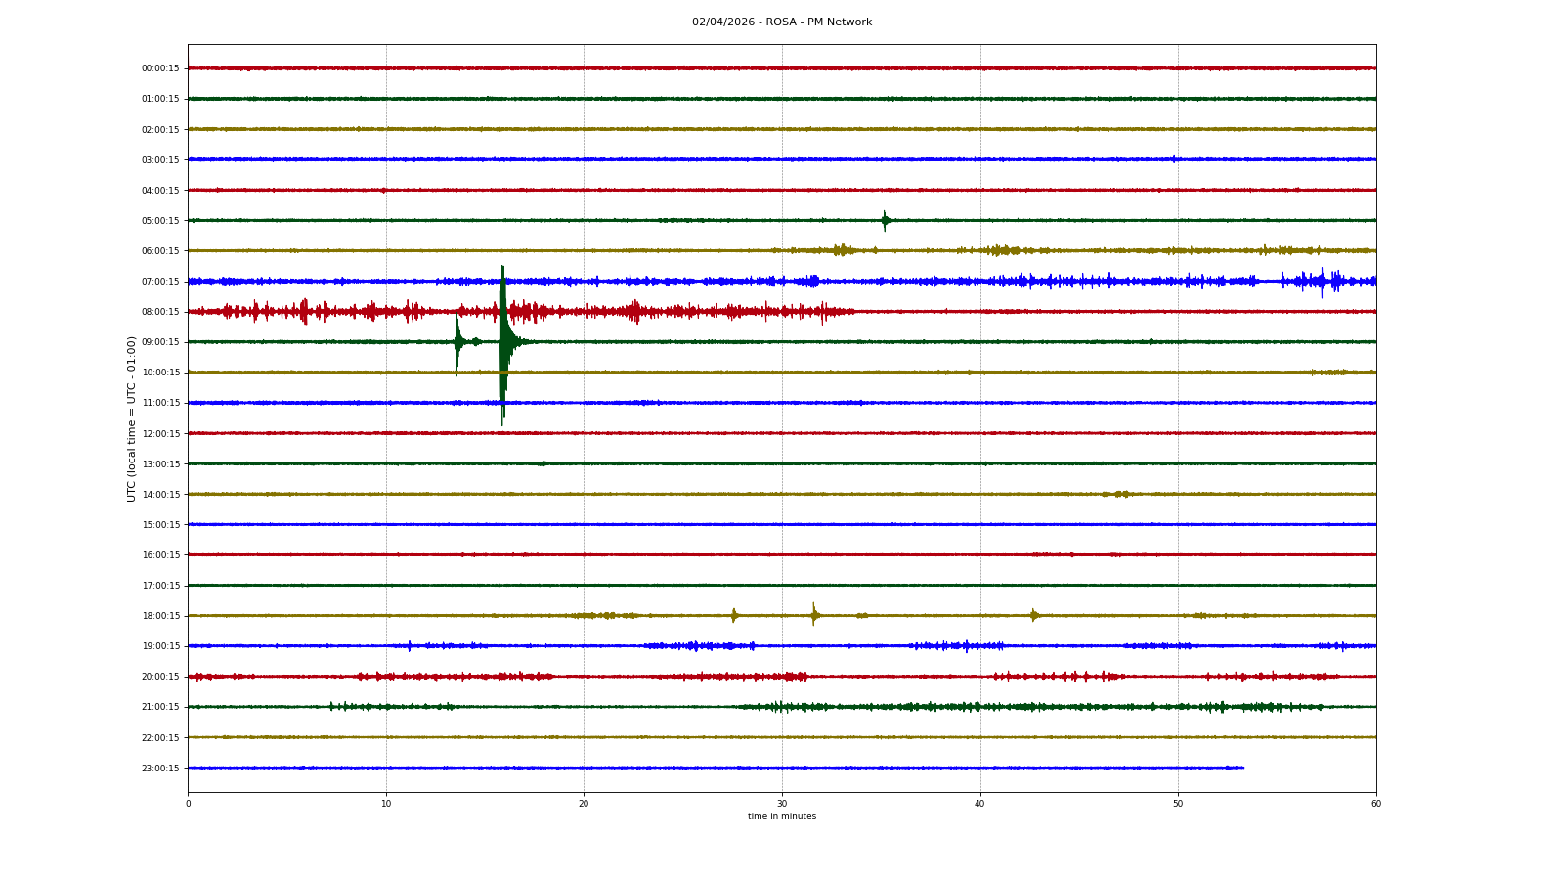Click the x-axis tick labeled 60
The width and height of the screenshot is (1564, 880).
point(1375,804)
